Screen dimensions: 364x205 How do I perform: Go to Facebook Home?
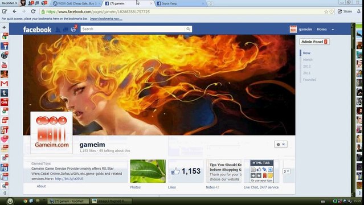click(x=322, y=29)
